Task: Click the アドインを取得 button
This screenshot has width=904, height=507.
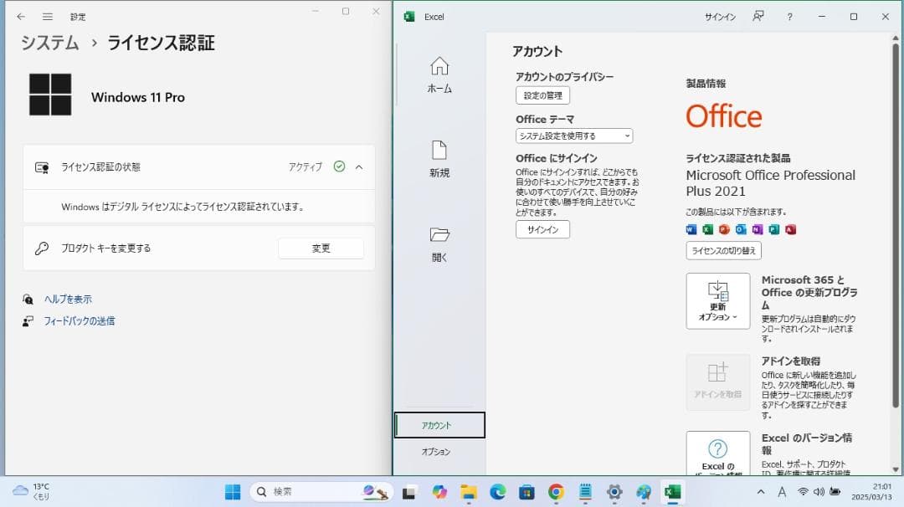Action: coord(718,382)
